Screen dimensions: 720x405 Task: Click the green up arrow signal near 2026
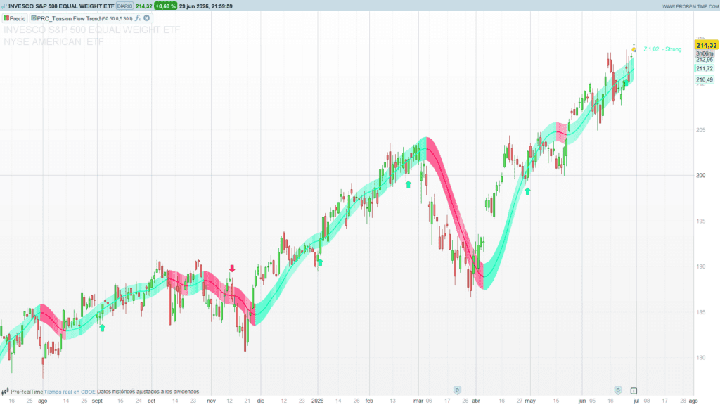pyautogui.click(x=321, y=262)
